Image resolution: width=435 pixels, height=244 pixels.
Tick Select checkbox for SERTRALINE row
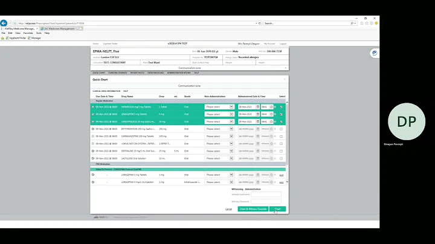coord(282,151)
